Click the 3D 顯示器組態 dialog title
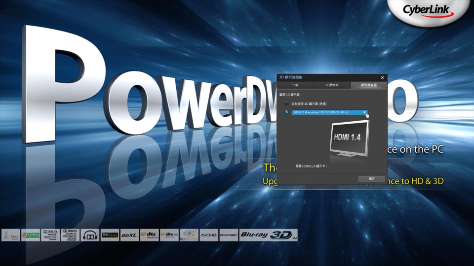Screen dimensions: 474x266 [x=290, y=77]
